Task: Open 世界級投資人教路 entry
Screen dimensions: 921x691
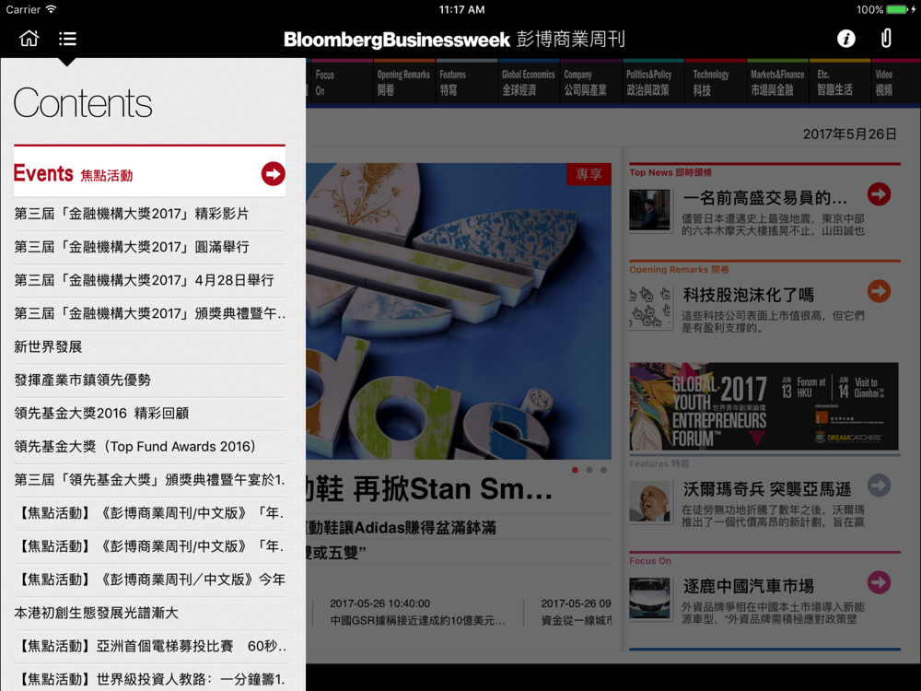Action: (x=150, y=680)
